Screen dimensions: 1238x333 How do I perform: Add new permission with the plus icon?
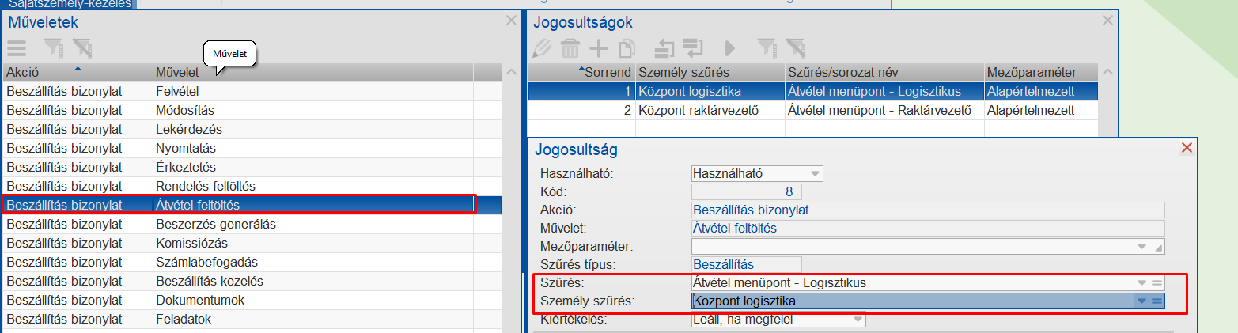[x=599, y=48]
